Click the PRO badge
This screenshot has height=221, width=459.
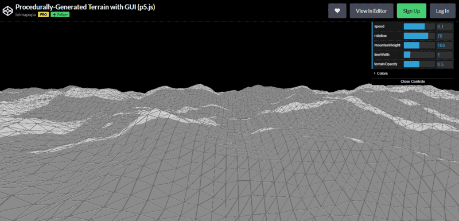tap(44, 14)
